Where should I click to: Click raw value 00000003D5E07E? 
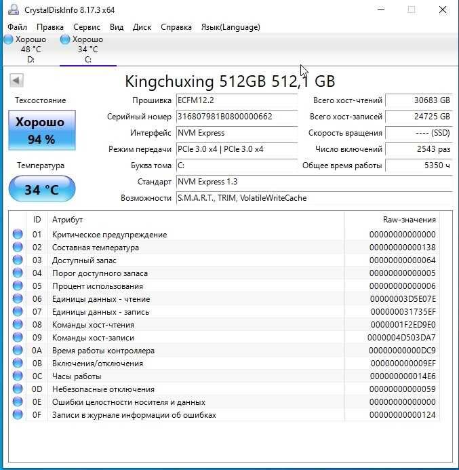tap(403, 299)
